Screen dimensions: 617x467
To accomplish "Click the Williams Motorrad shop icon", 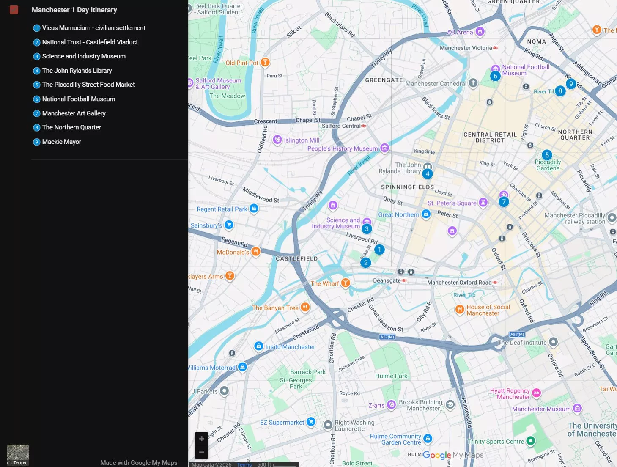I will pos(242,367).
